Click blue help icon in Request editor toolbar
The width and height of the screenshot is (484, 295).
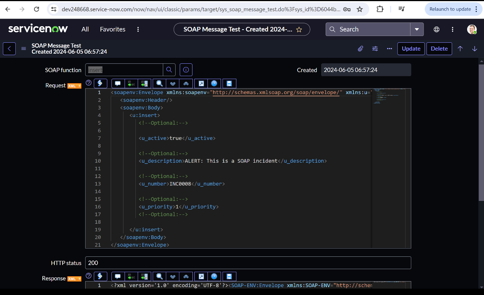click(x=214, y=84)
